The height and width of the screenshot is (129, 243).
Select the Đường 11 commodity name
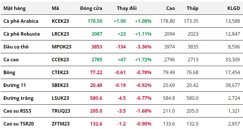[x=15, y=85]
